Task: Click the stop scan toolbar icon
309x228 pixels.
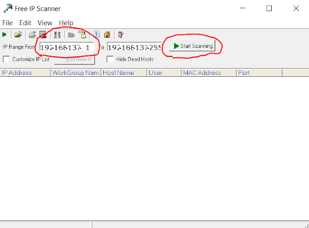Action: coord(43,35)
